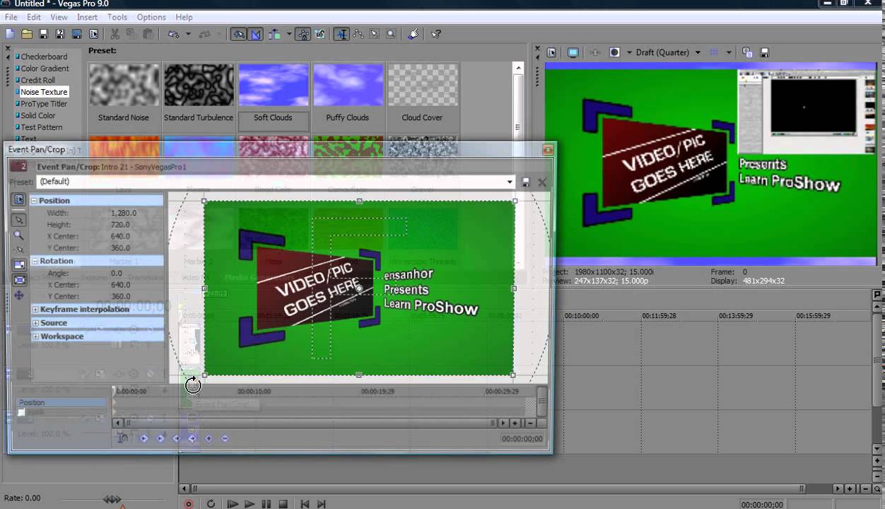Toggle Size About Center in Pan/Crop sidebar
The image size is (885, 509).
pos(19,280)
